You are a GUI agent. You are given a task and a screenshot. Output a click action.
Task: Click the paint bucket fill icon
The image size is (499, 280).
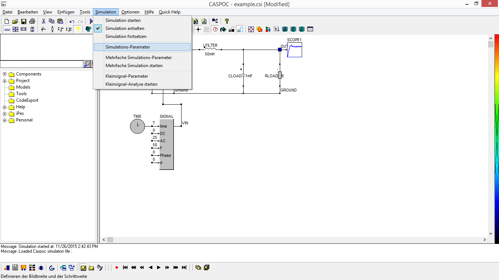[x=223, y=29]
